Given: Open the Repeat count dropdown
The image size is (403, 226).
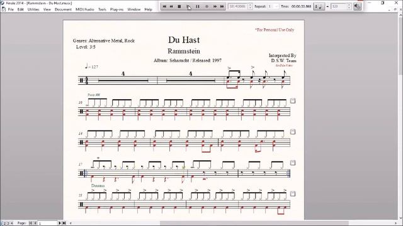Looking at the screenshot, I should click(273, 6).
